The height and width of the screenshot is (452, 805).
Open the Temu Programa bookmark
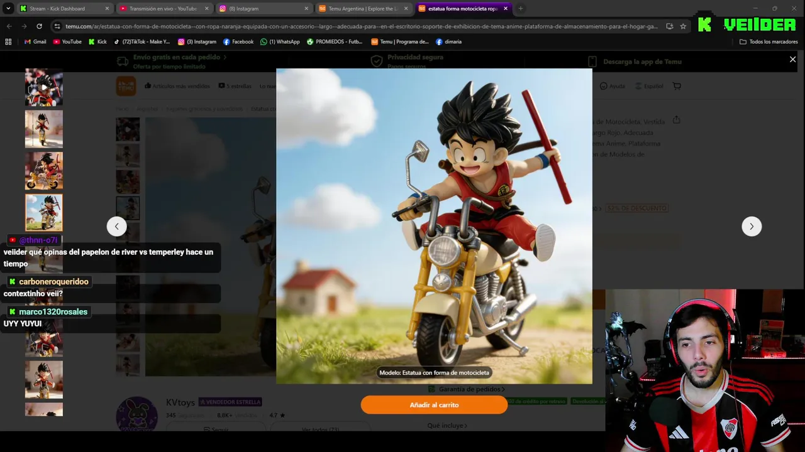click(400, 41)
